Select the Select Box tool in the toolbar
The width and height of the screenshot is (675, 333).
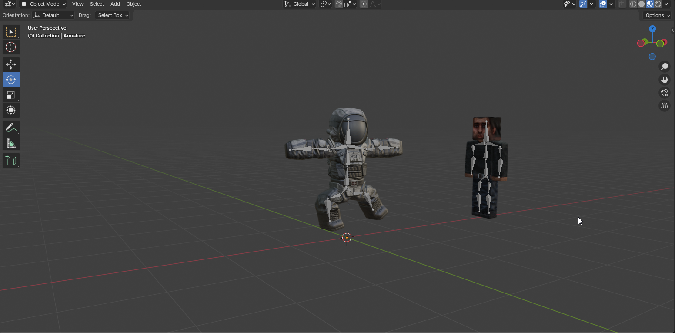11,32
